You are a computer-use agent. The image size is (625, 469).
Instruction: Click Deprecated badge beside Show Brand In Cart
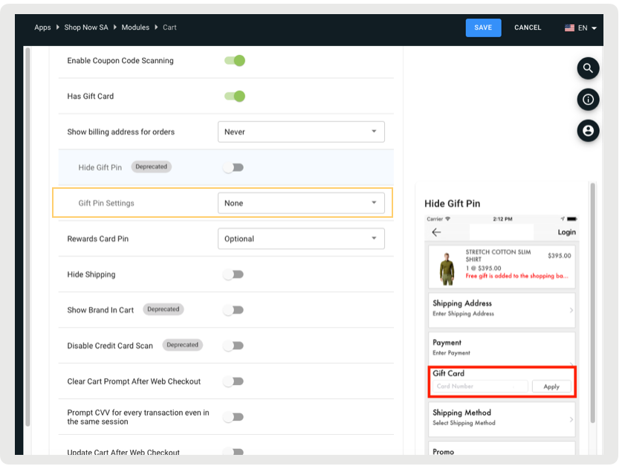pyautogui.click(x=163, y=309)
